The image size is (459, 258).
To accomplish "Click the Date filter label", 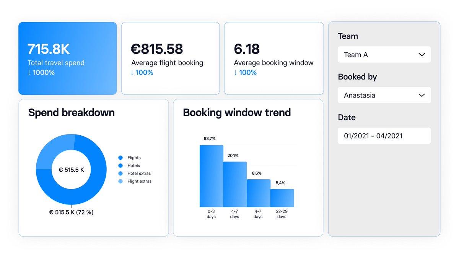I will pyautogui.click(x=347, y=117).
